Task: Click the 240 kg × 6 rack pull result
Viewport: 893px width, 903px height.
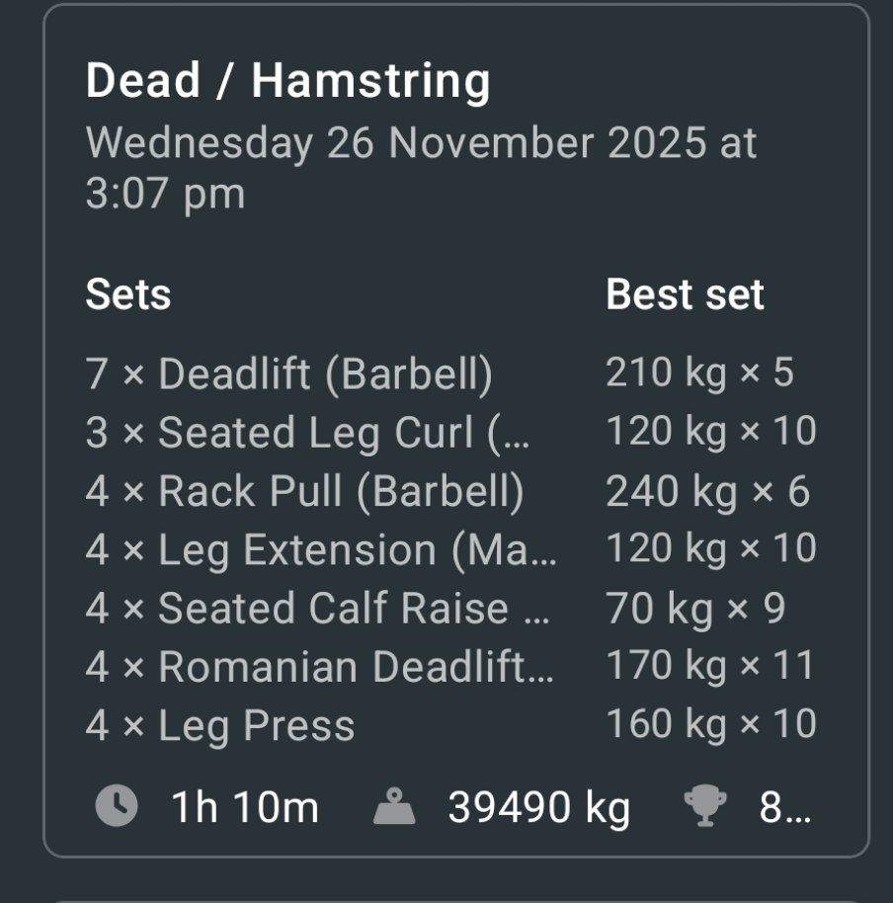Action: pos(702,491)
